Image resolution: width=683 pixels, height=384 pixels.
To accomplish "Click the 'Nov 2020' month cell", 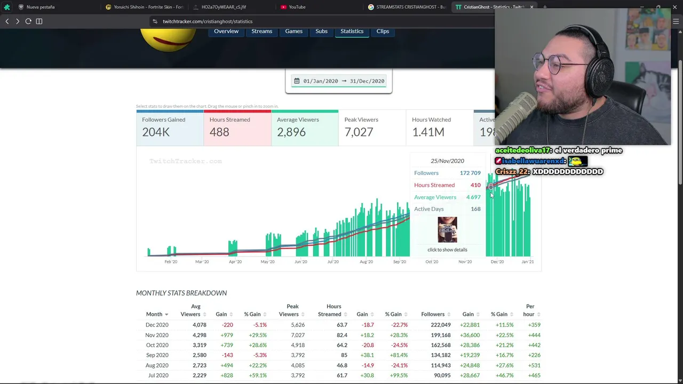I will (157, 335).
